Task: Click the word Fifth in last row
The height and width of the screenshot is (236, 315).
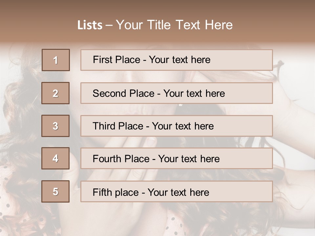Action: pos(102,192)
